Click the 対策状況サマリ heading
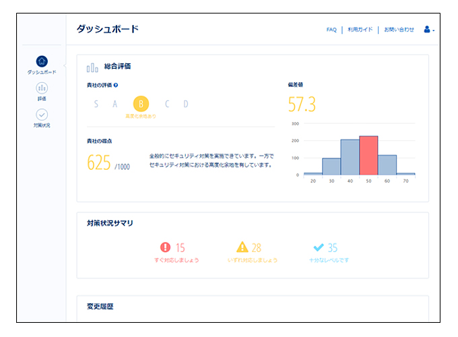458x337 pixels. coord(110,223)
